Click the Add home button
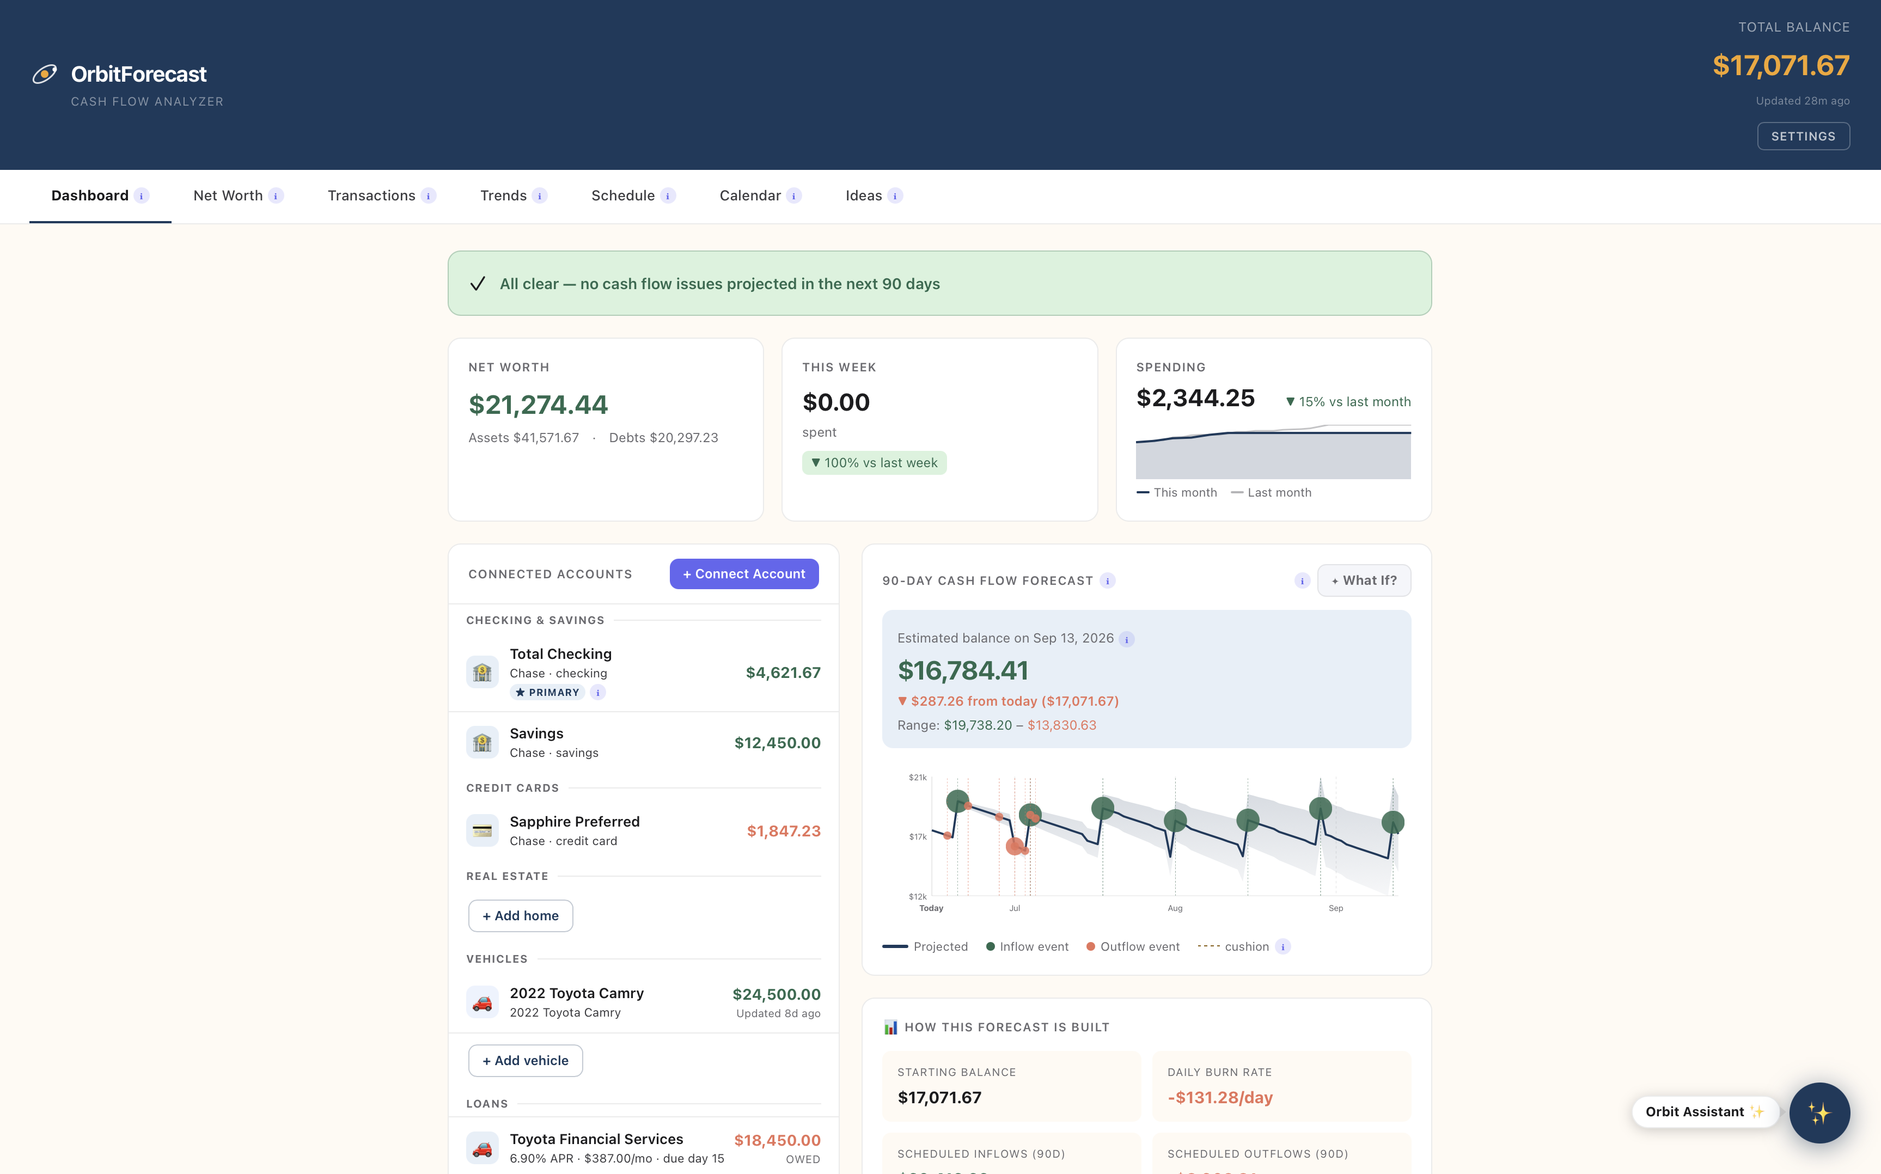Viewport: 1881px width, 1174px height. pyautogui.click(x=520, y=916)
